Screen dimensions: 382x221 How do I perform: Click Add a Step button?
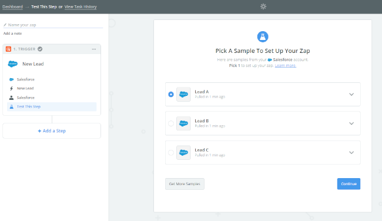point(52,131)
